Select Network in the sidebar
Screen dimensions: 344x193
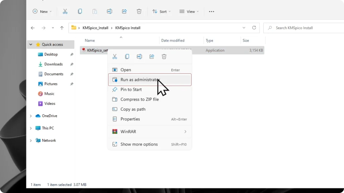tap(49, 140)
